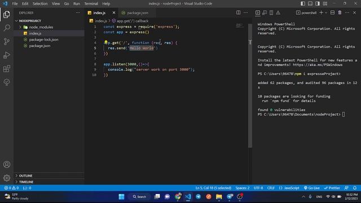Click Go Live server toggle
This screenshot has width=361, height=203.
pyautogui.click(x=312, y=188)
